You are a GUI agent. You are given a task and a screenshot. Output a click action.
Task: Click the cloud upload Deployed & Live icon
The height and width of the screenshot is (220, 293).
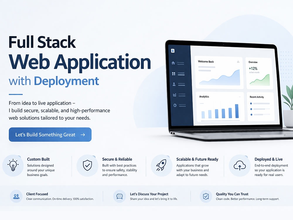tap(240, 165)
